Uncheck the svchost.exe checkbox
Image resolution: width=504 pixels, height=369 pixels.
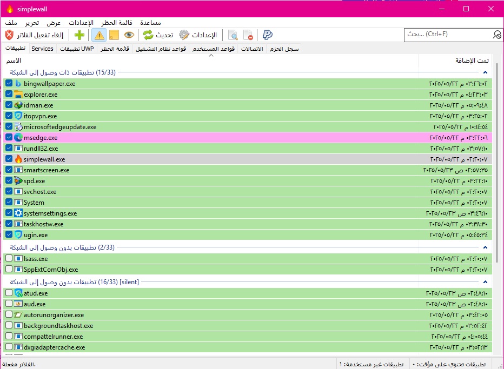pyautogui.click(x=9, y=191)
